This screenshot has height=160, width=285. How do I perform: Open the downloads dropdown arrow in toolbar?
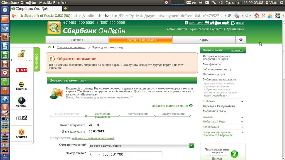(x=242, y=16)
